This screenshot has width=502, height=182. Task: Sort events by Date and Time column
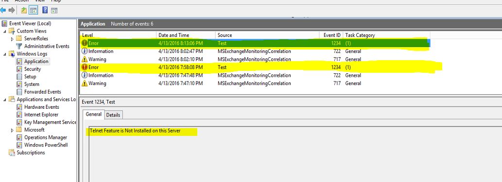pos(186,35)
